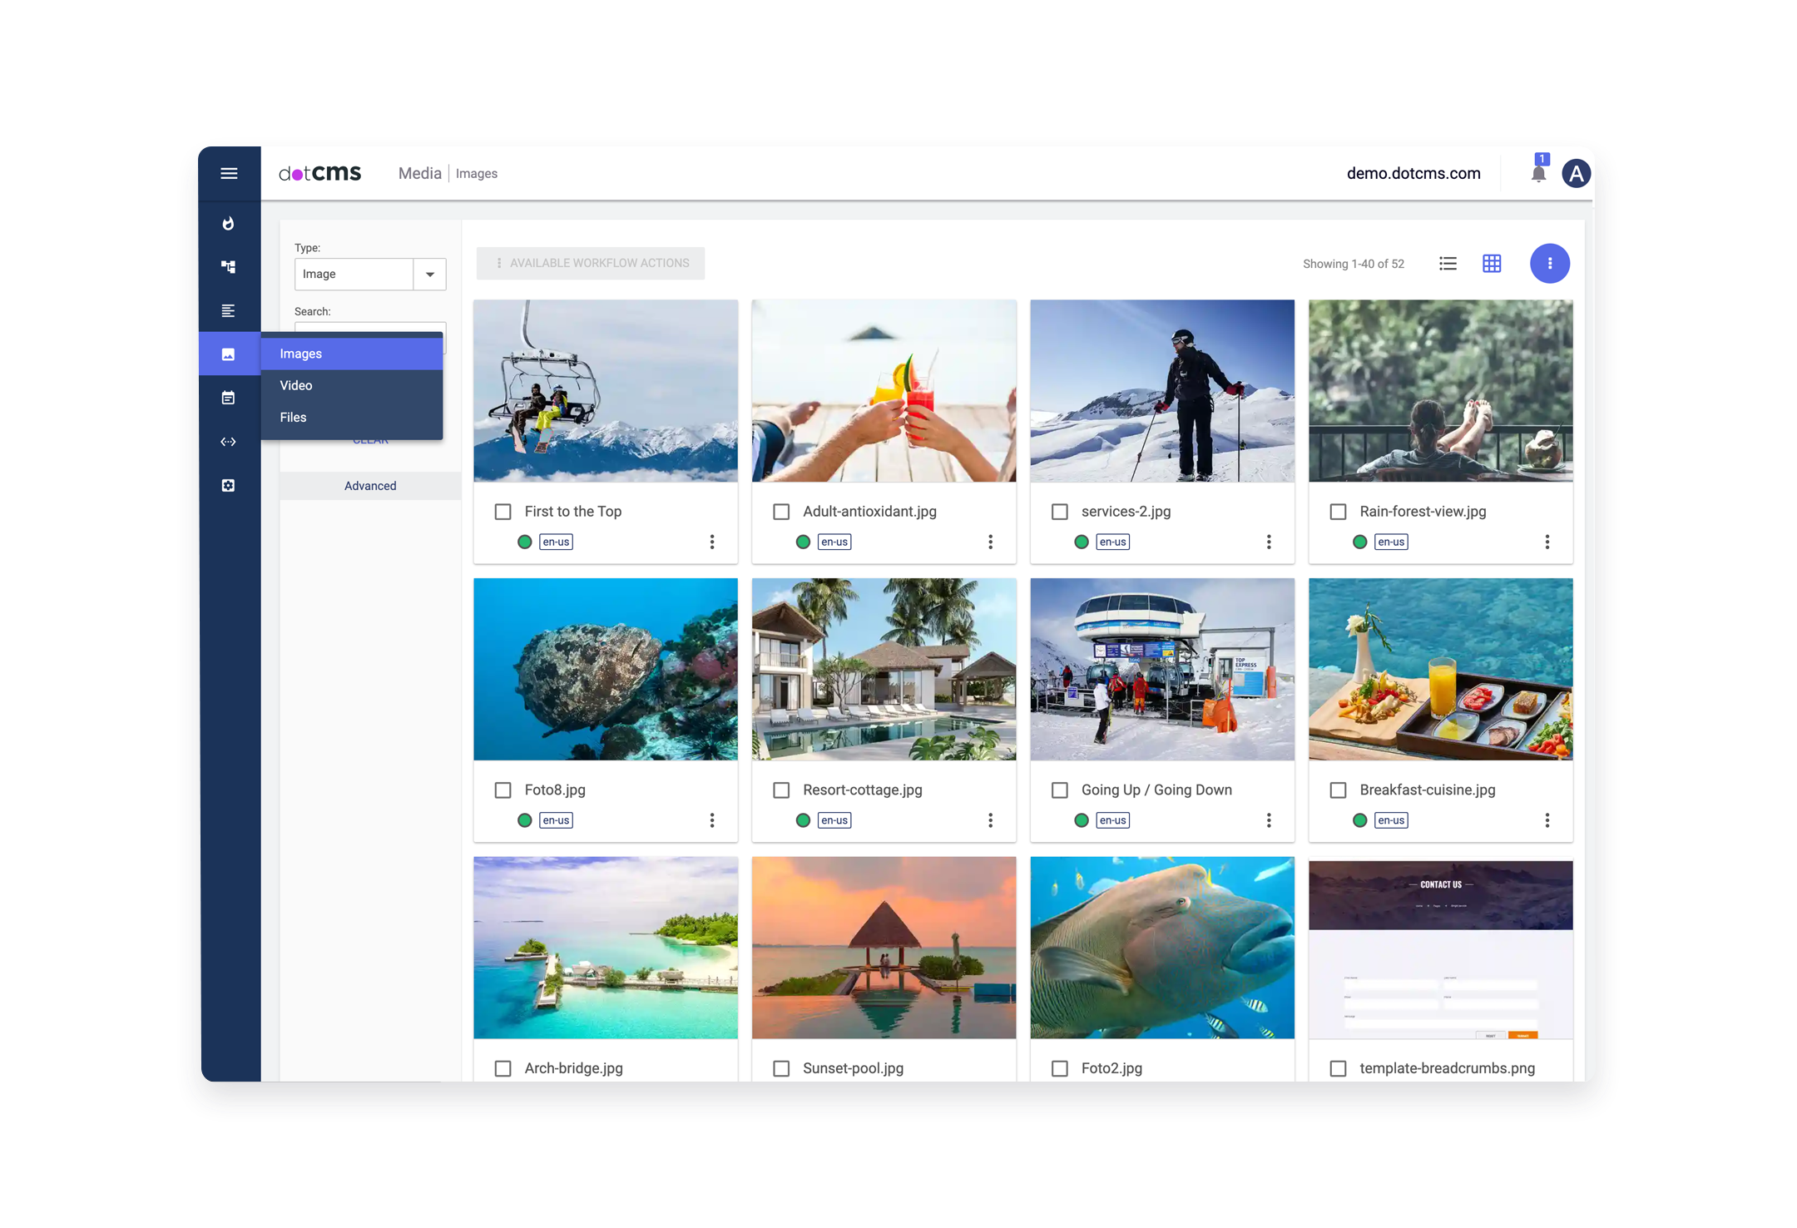1797x1228 pixels.
Task: Expand the Type dropdown arrow
Action: tap(430, 275)
